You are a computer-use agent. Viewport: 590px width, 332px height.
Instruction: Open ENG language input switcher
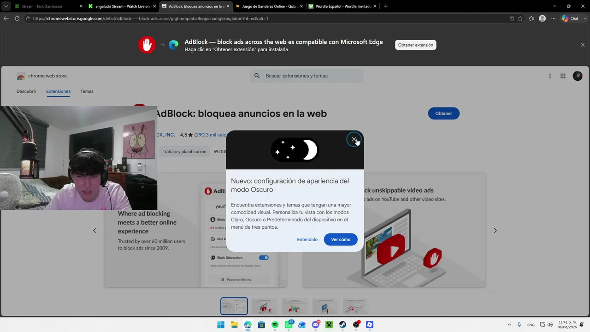coord(531,325)
